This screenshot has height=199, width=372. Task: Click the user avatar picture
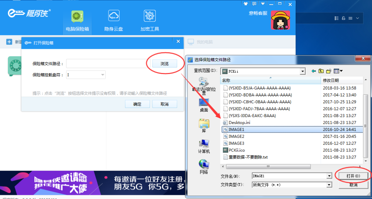coord(280,20)
